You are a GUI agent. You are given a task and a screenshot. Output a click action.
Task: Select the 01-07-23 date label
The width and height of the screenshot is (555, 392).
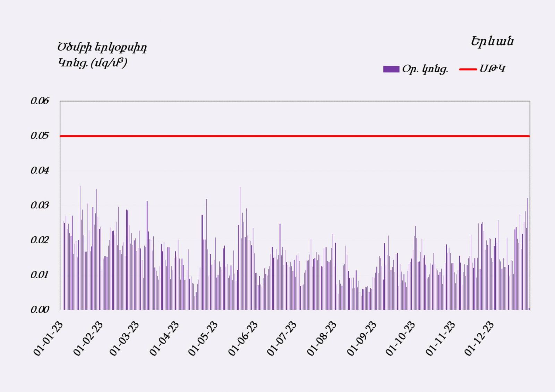tap(282, 338)
